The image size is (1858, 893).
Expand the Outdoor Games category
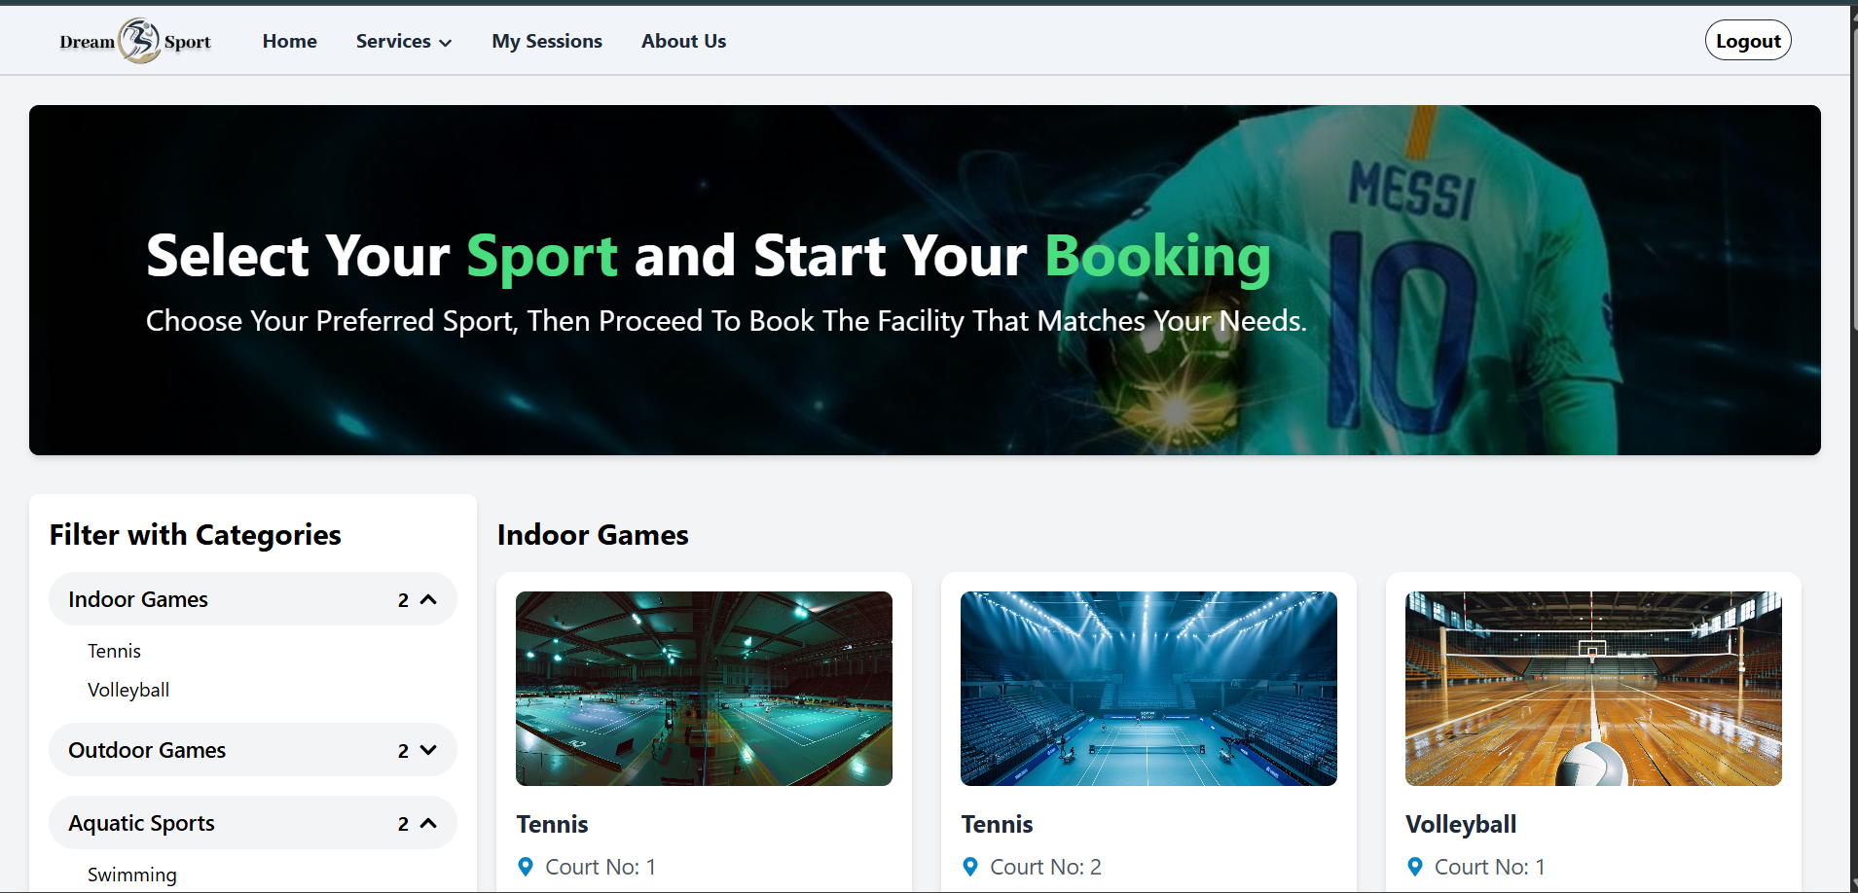point(252,750)
